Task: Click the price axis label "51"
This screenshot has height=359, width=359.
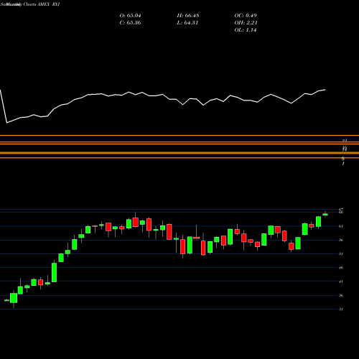Action: (341, 253)
